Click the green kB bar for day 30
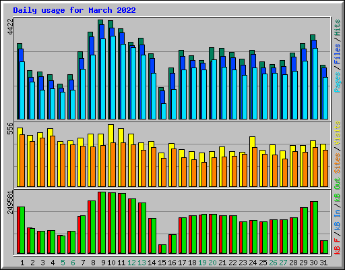 315,227
